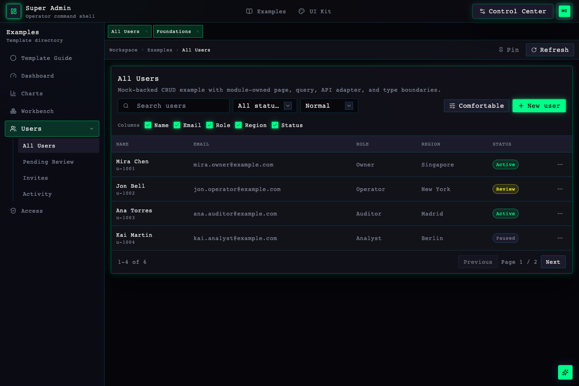
Task: Uncheck the Status column checkbox
Action: (275, 125)
